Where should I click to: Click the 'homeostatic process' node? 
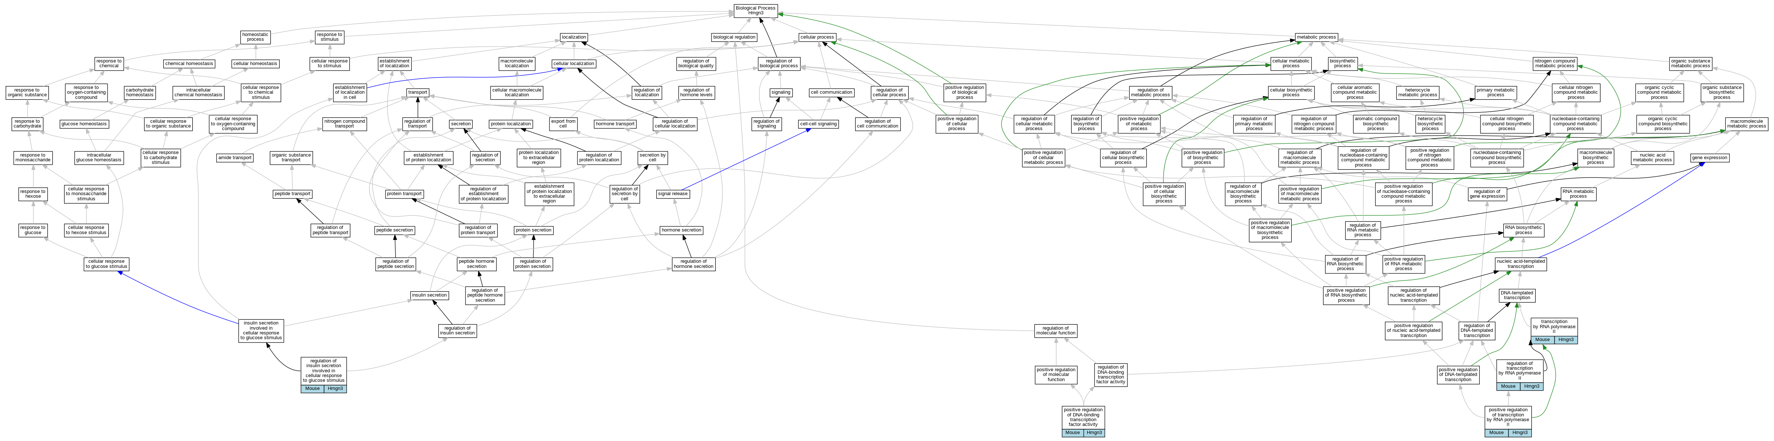[x=256, y=37]
